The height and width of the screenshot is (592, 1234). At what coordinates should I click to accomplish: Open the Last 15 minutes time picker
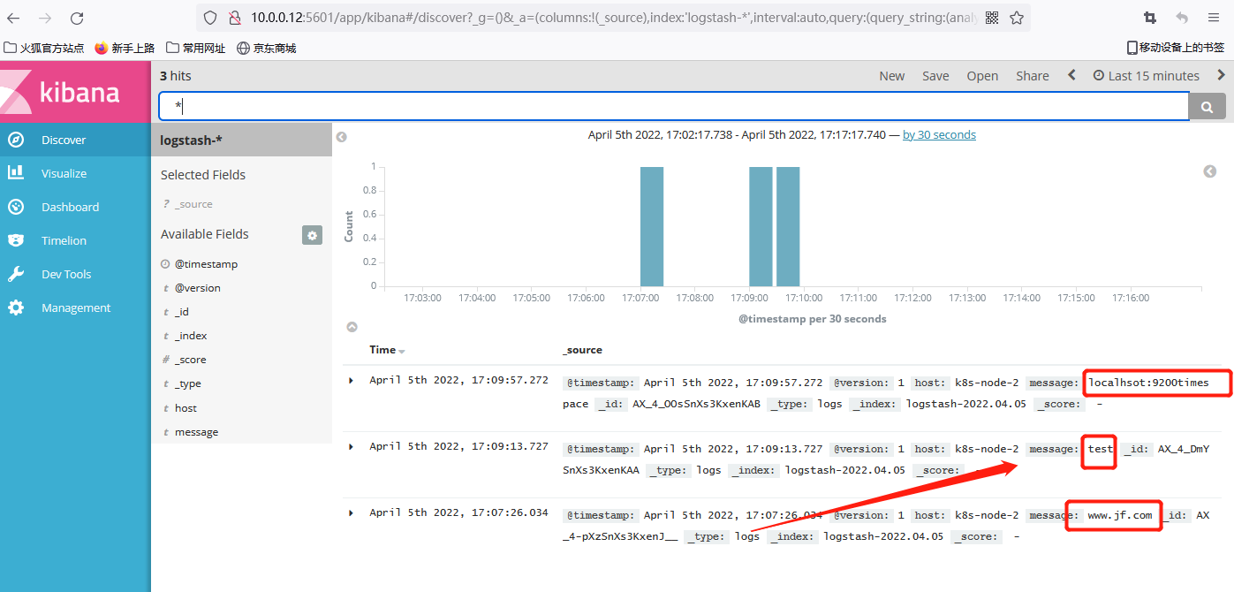tap(1147, 76)
